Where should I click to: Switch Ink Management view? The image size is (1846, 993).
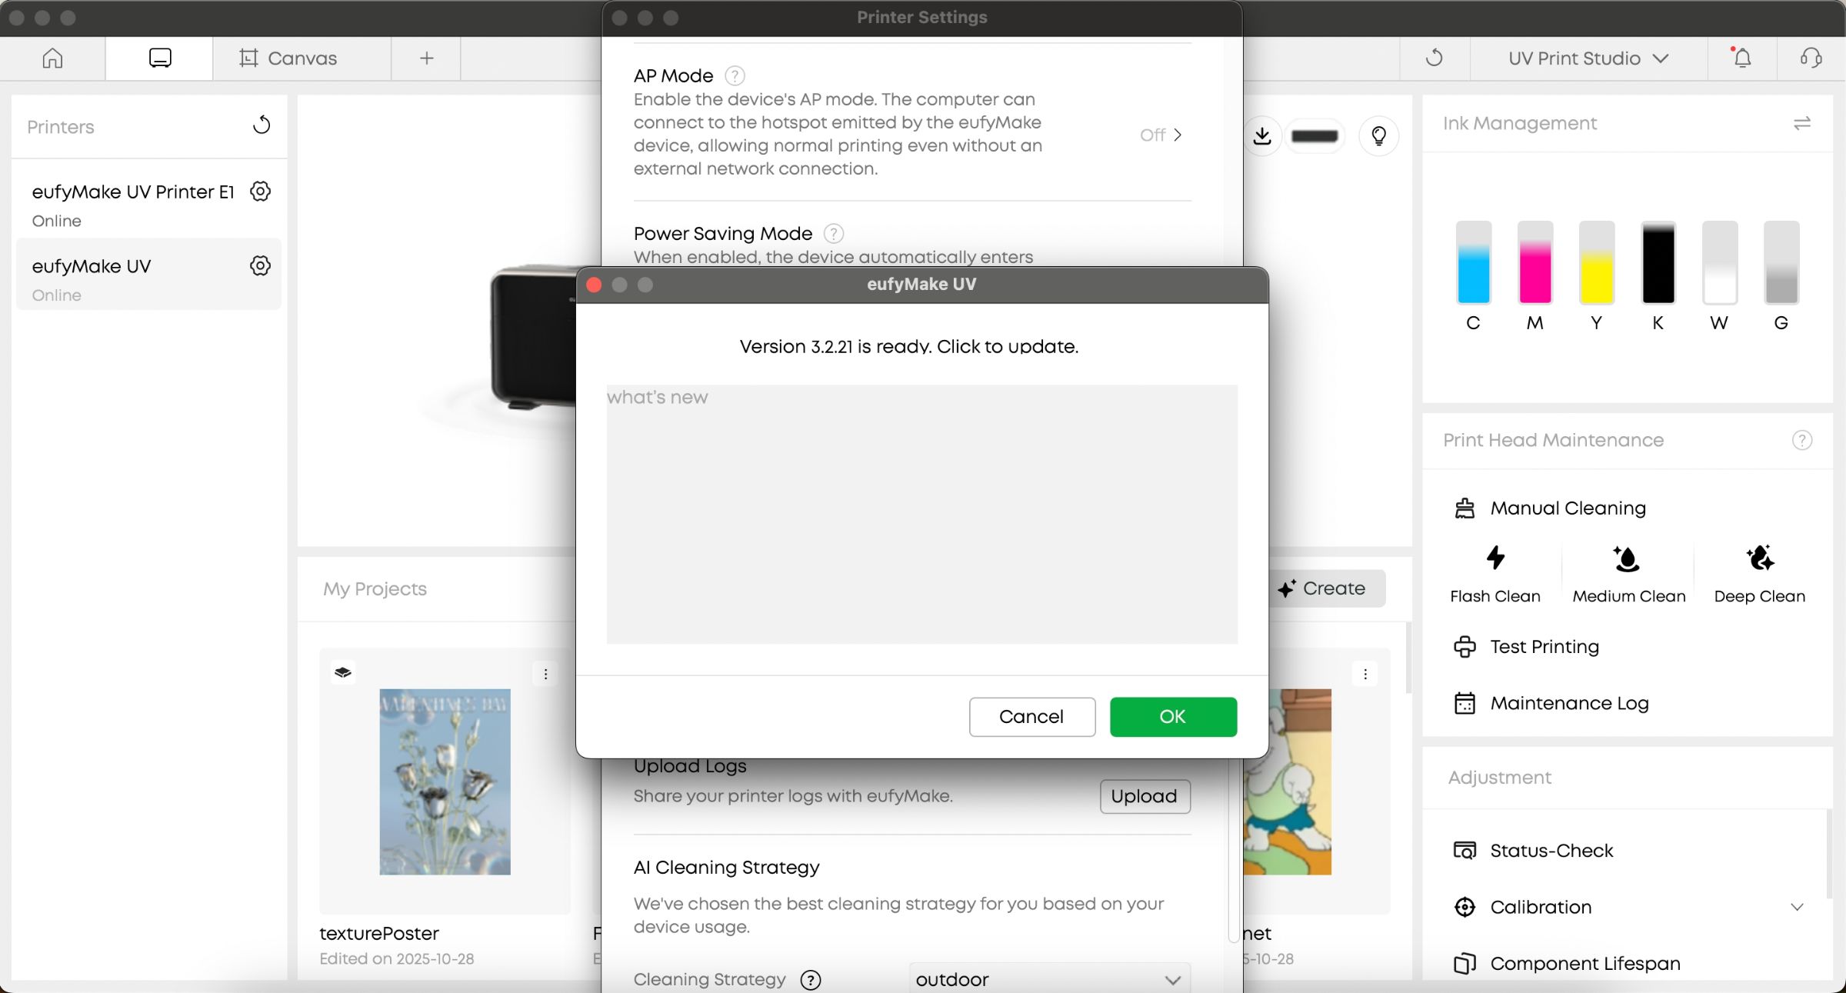(1801, 123)
